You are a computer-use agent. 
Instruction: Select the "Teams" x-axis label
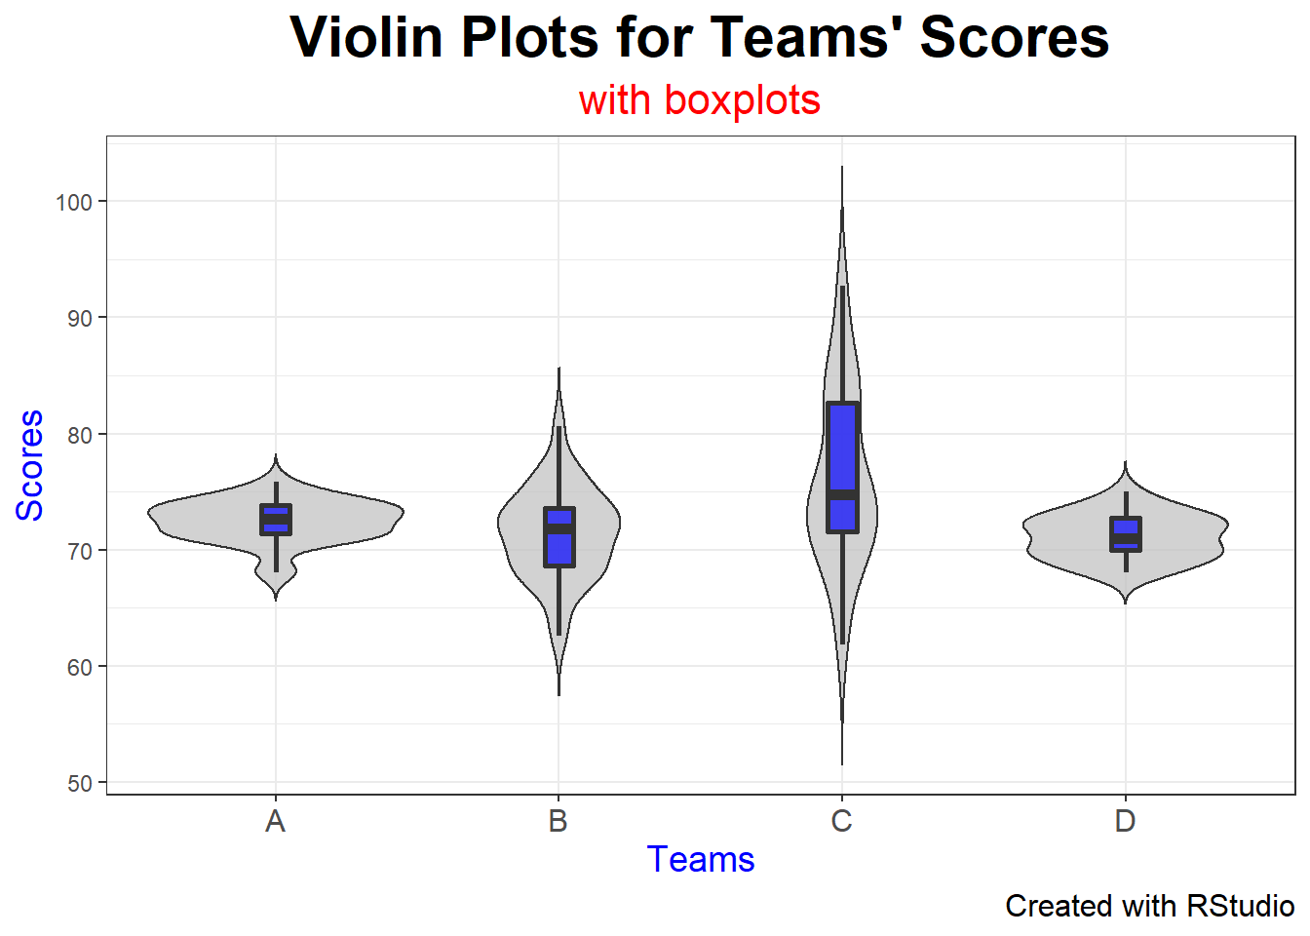[x=700, y=860]
